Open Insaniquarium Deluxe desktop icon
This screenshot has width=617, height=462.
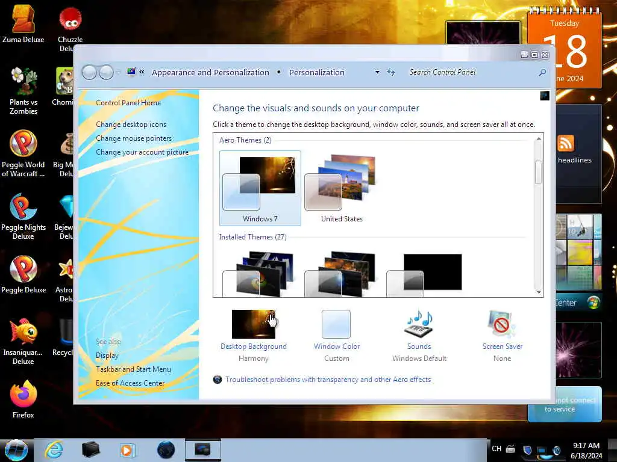tap(23, 342)
